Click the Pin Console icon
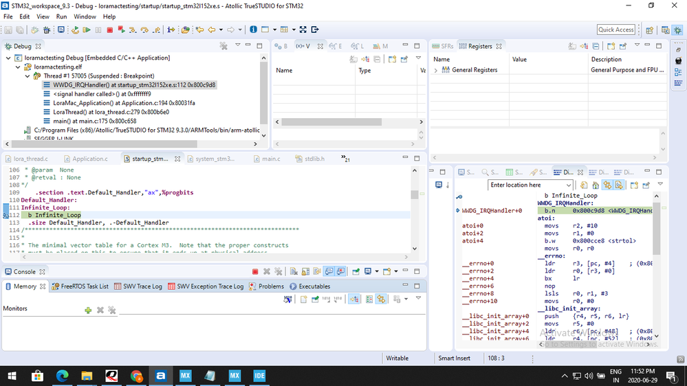The height and width of the screenshot is (386, 687). point(356,272)
